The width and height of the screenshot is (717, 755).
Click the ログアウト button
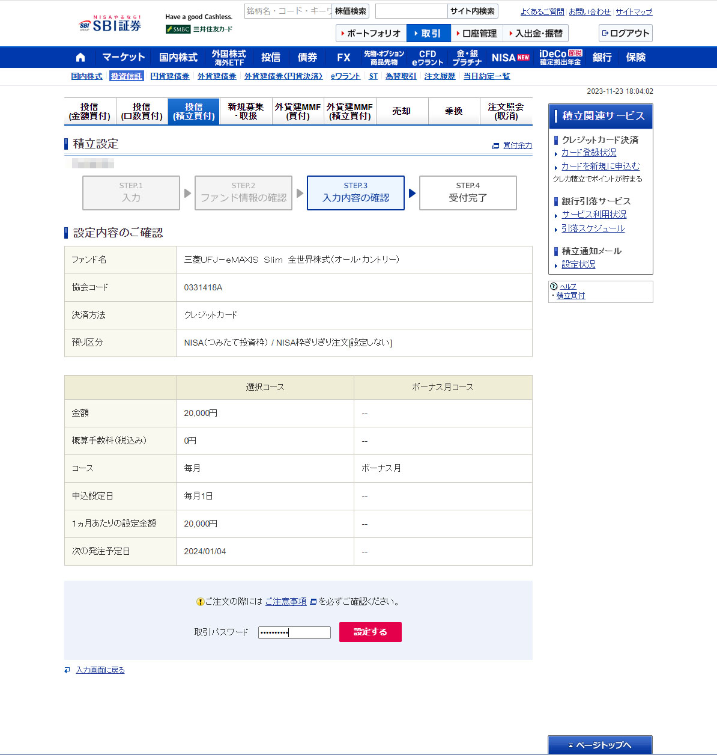click(x=625, y=33)
